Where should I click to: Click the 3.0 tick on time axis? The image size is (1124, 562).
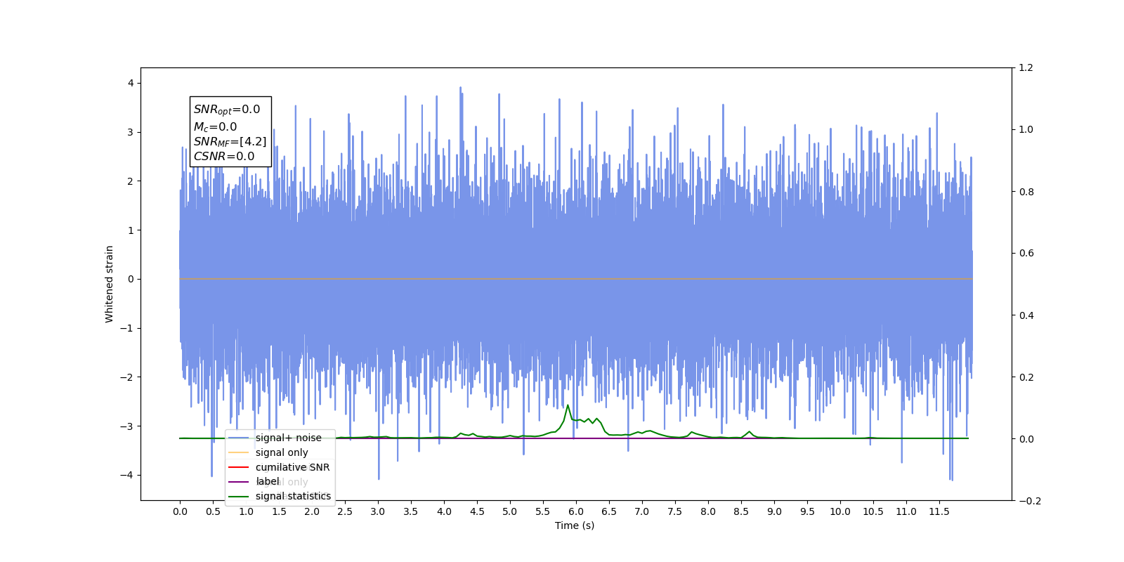[x=378, y=511]
